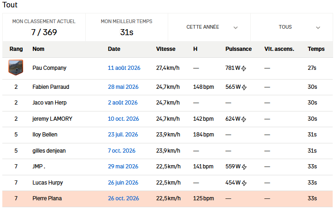Select the name Jaco van Herp

pyautogui.click(x=50, y=103)
